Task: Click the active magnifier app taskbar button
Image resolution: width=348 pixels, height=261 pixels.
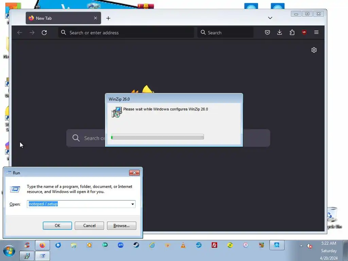Action: pyautogui.click(x=277, y=245)
